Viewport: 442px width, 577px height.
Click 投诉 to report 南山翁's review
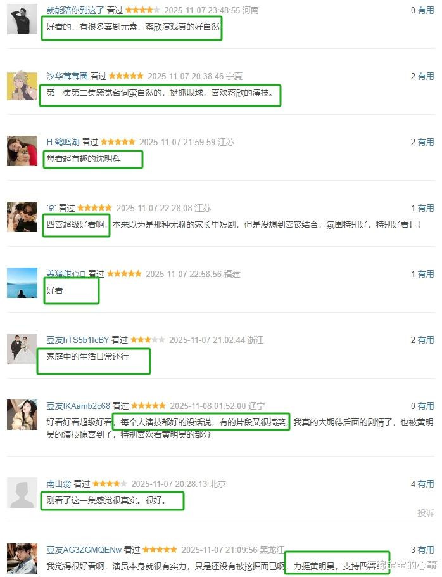pos(426,513)
